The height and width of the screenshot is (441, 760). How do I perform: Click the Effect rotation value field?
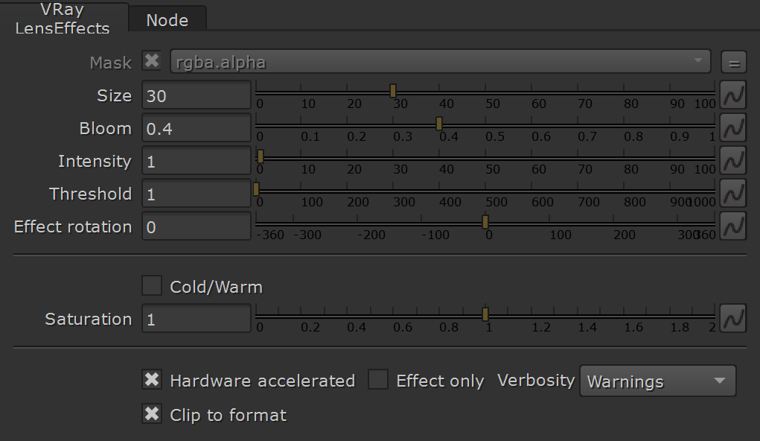pyautogui.click(x=197, y=226)
